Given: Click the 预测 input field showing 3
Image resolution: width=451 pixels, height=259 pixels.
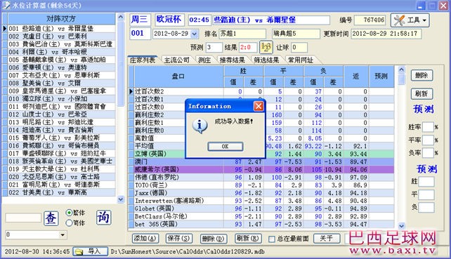Looking at the screenshot, I should [214, 48].
